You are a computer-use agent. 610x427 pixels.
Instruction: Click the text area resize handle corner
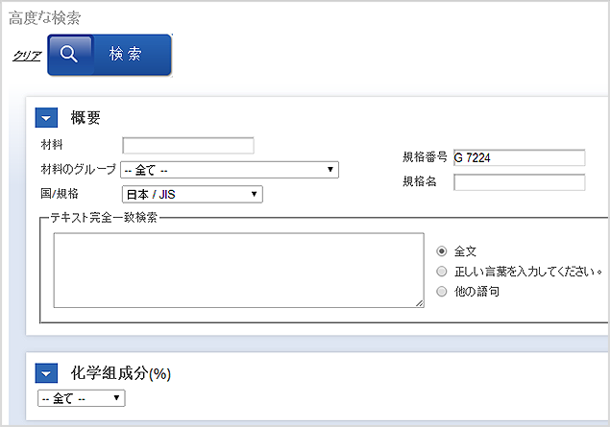420,303
